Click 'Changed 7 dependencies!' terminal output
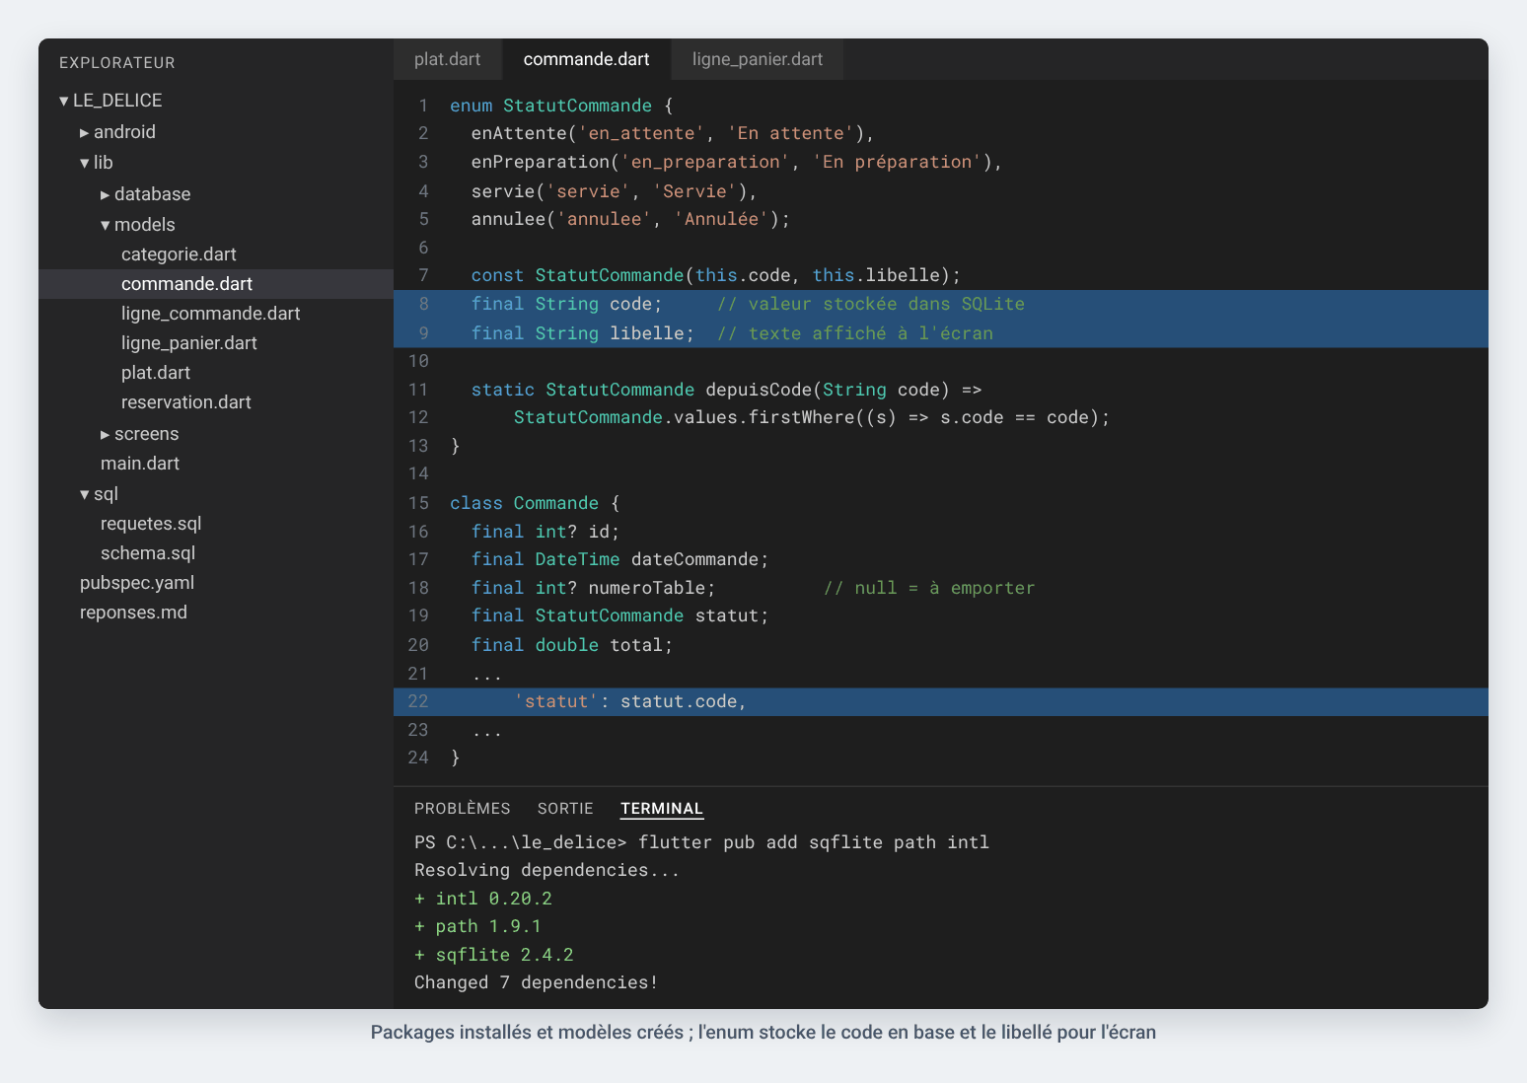Image resolution: width=1527 pixels, height=1083 pixels. 536,982
